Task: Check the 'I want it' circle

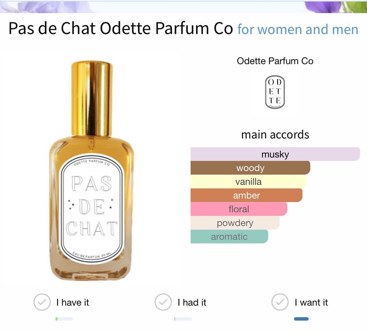Action: pos(280,302)
